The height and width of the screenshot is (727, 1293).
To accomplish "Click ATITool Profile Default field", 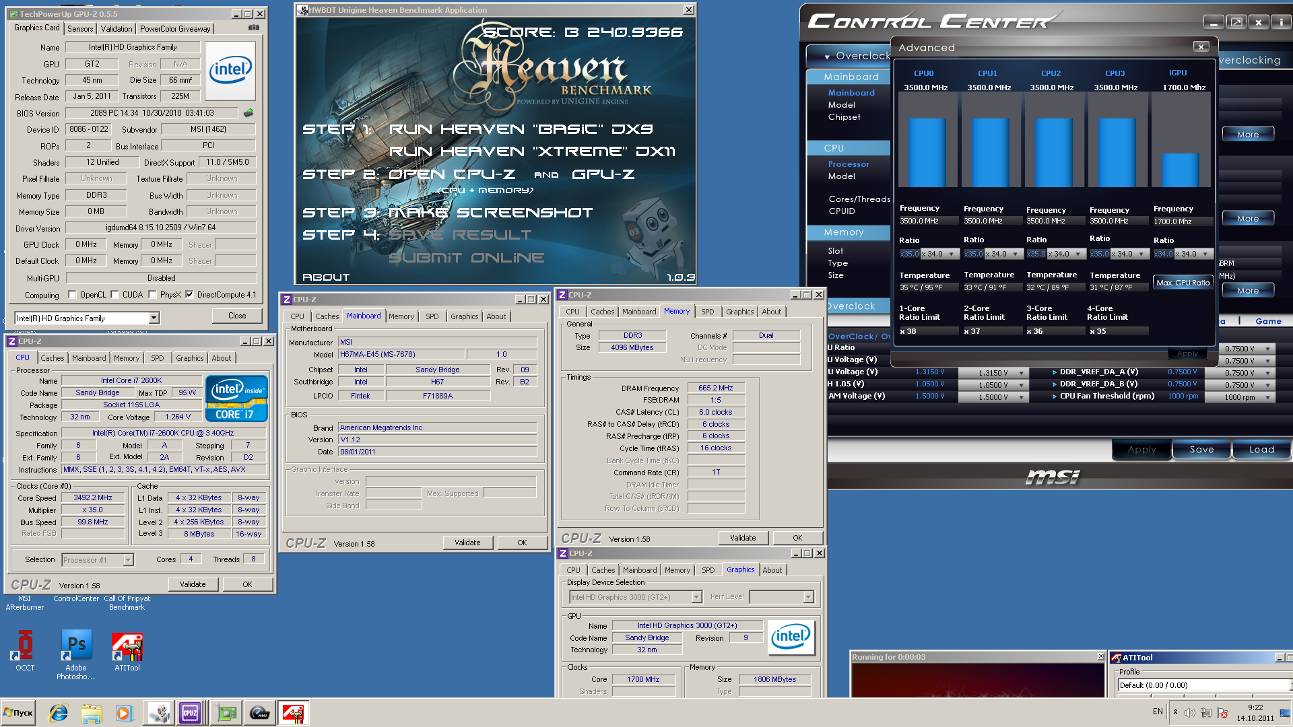I will 1203,685.
